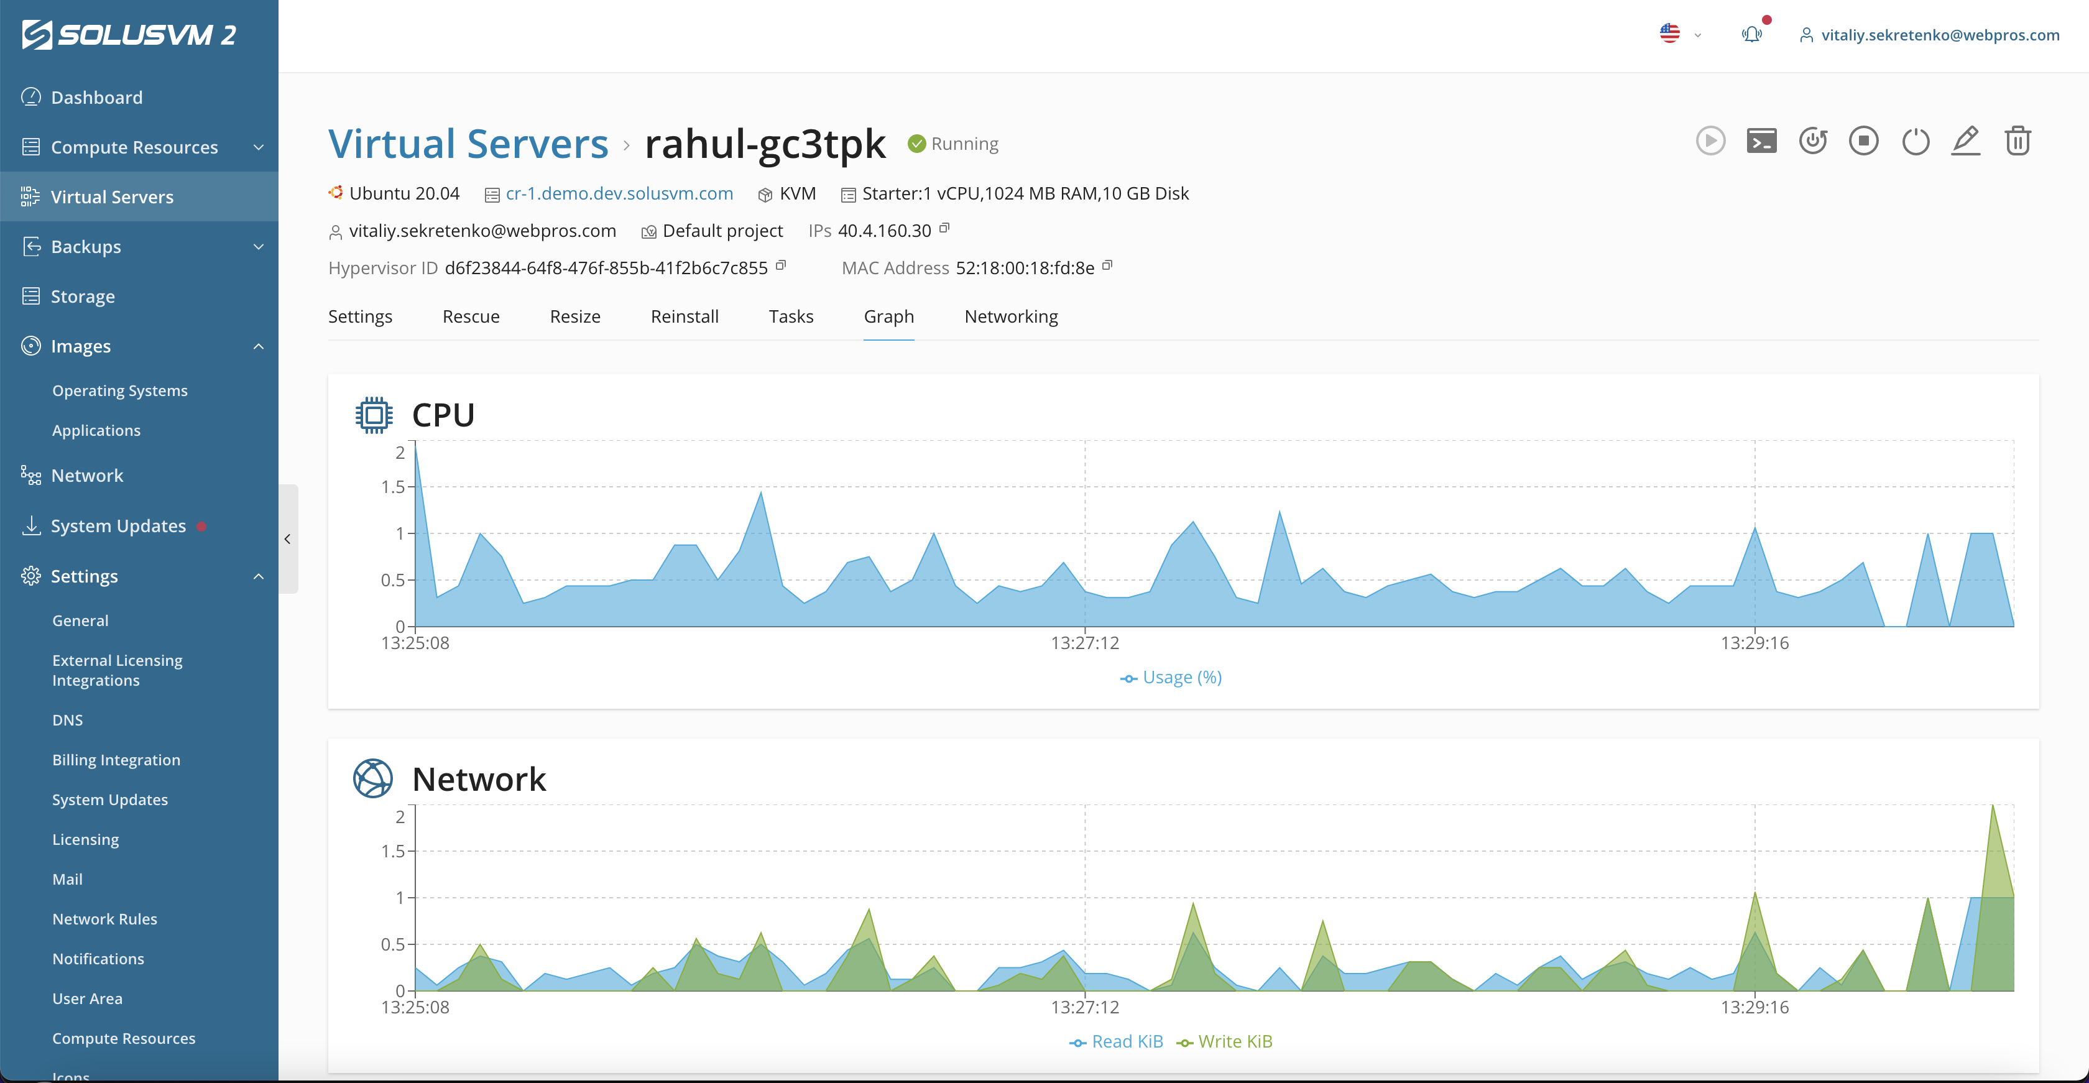Click the edit pencil icon
Viewport: 2089px width, 1083px height.
1966,141
